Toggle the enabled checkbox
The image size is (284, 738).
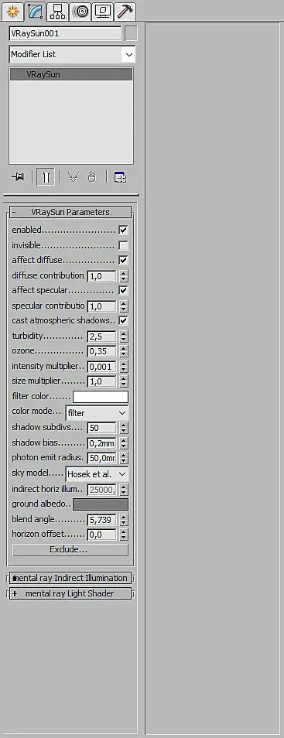[123, 231]
